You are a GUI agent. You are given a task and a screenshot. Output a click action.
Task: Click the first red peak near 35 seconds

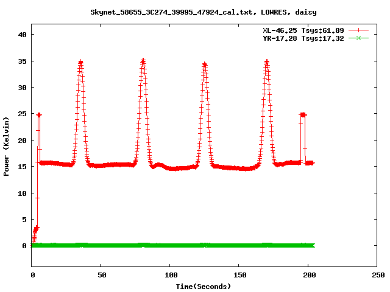[80, 62]
